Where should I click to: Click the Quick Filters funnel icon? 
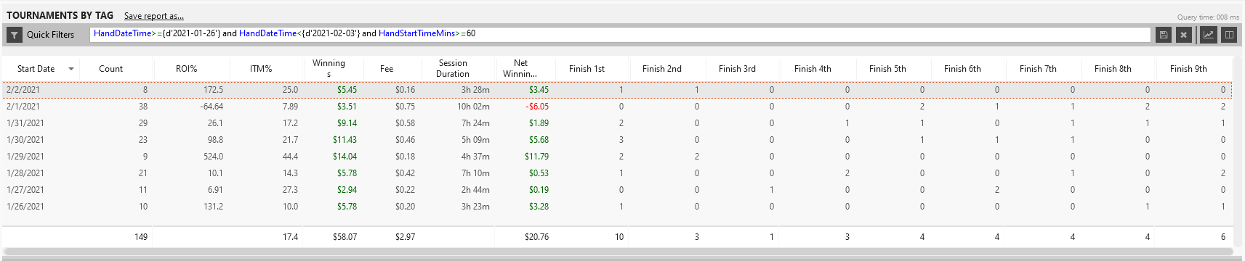(x=15, y=35)
